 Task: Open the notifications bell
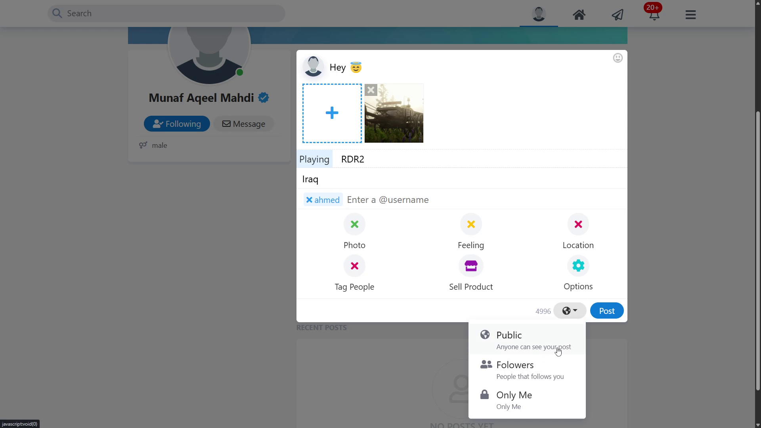pos(654,15)
